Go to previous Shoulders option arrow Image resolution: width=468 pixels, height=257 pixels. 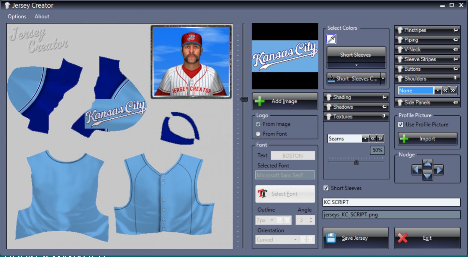(x=445, y=90)
